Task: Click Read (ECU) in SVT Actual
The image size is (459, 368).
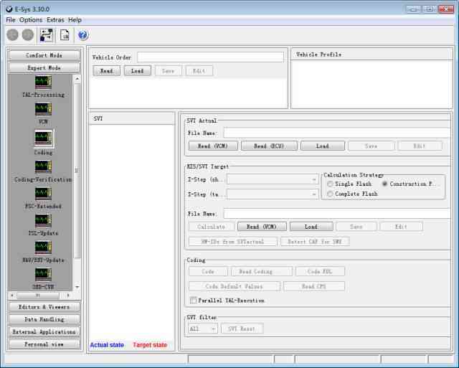Action: [x=269, y=146]
